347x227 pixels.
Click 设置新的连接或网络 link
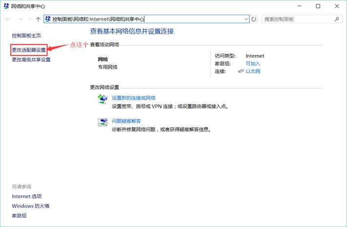[x=134, y=98]
